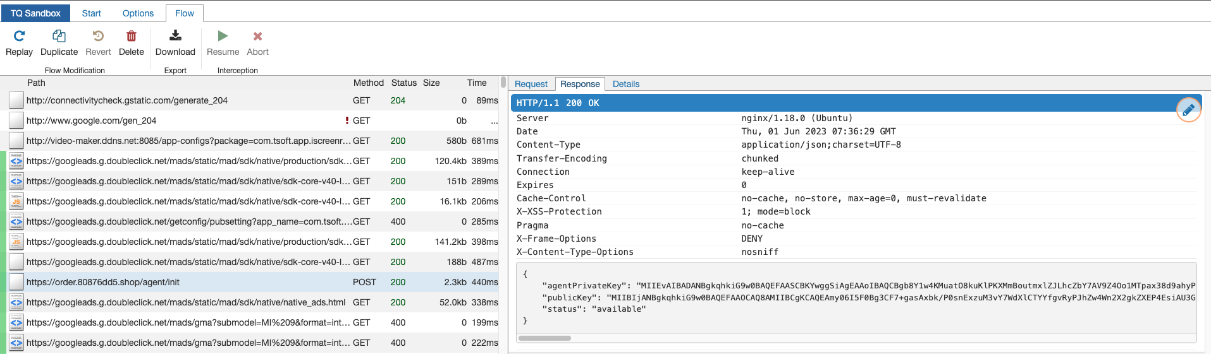Screen dimensions: 1211x354
Task: Delete the selected flow
Action: click(131, 37)
